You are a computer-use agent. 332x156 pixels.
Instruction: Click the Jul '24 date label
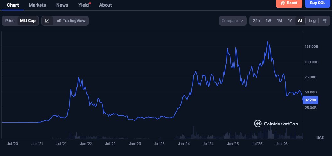pos(208,144)
